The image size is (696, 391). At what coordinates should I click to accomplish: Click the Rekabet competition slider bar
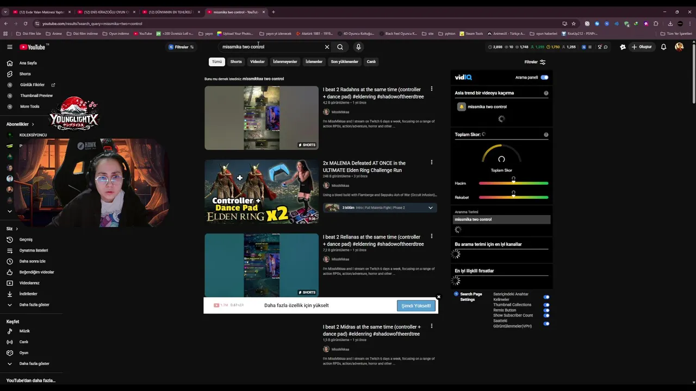tap(513, 198)
